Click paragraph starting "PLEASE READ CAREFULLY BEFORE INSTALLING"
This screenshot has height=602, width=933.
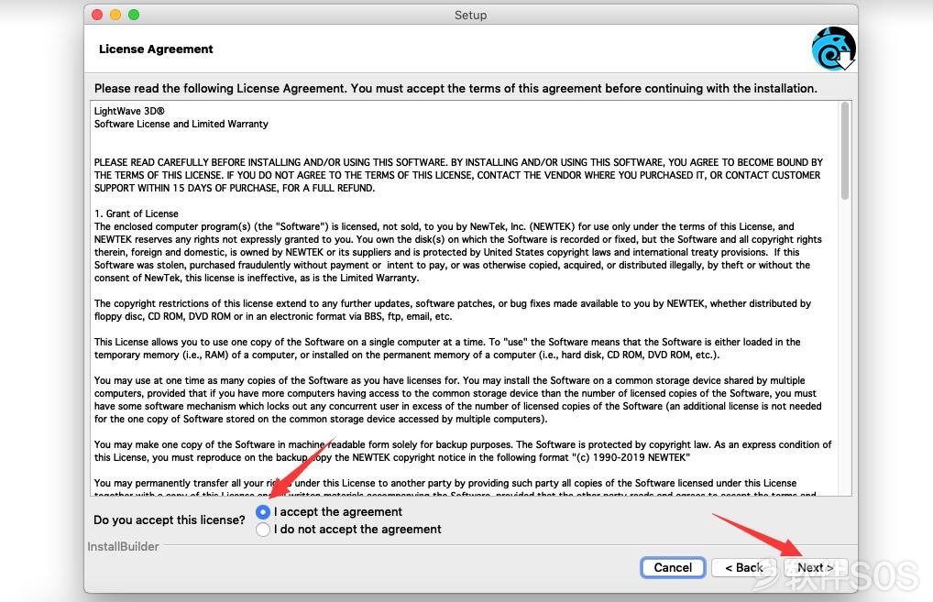click(458, 175)
